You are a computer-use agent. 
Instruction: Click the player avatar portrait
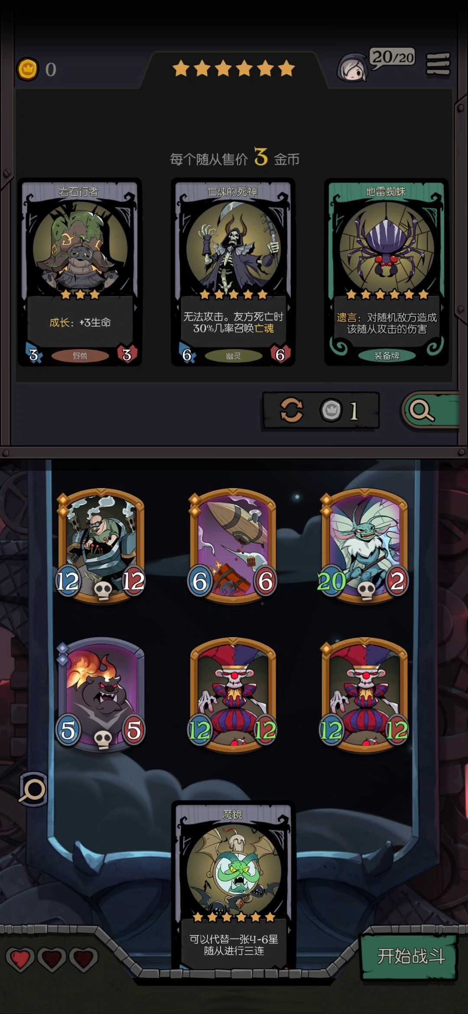pos(352,68)
